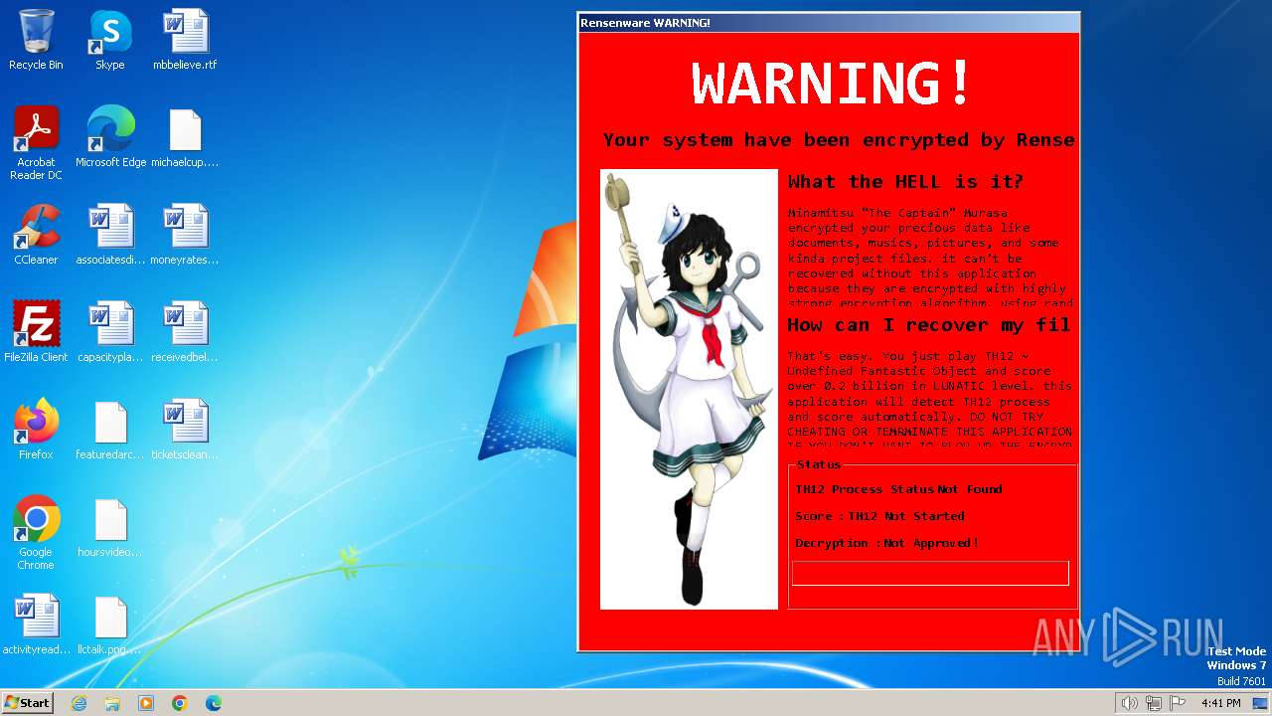Screen dimensions: 1272x716
Task: Click the system clock showing 4:41 PM
Action: pyautogui.click(x=1220, y=703)
